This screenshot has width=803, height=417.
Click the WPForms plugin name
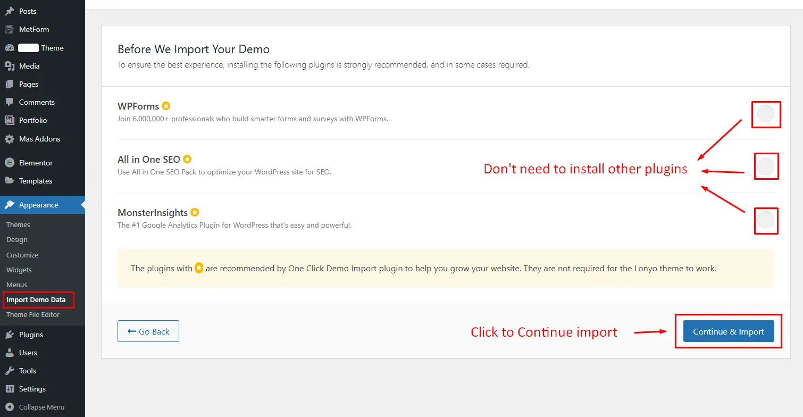[138, 106]
